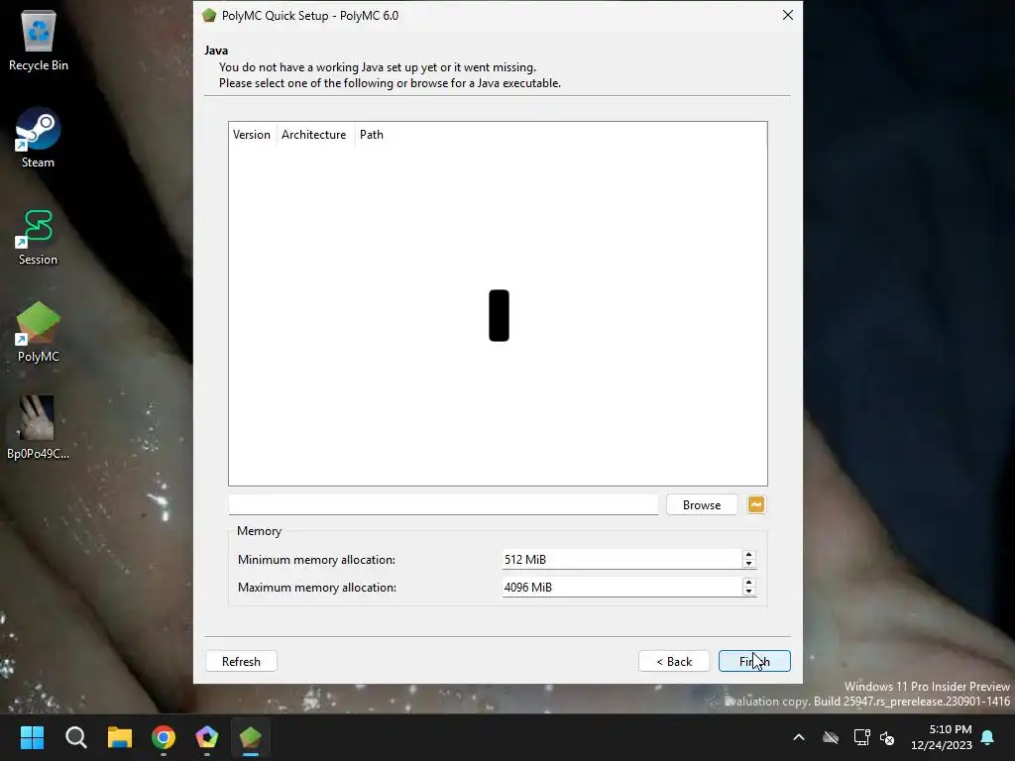1015x761 pixels.
Task: Focus the Java path input field
Action: point(443,504)
